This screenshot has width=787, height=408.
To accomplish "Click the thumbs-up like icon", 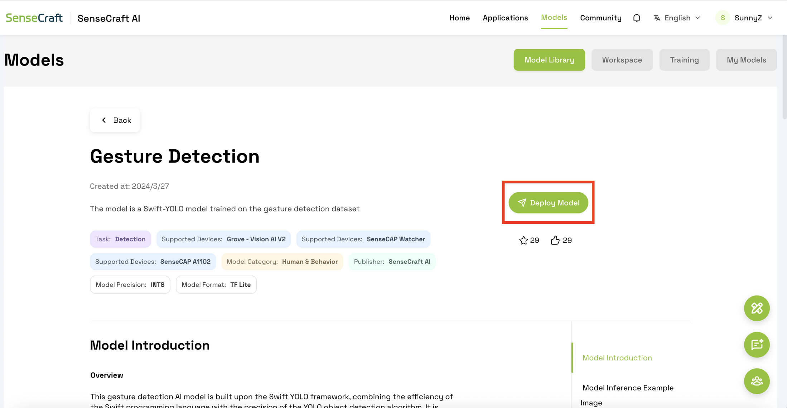I will click(555, 240).
